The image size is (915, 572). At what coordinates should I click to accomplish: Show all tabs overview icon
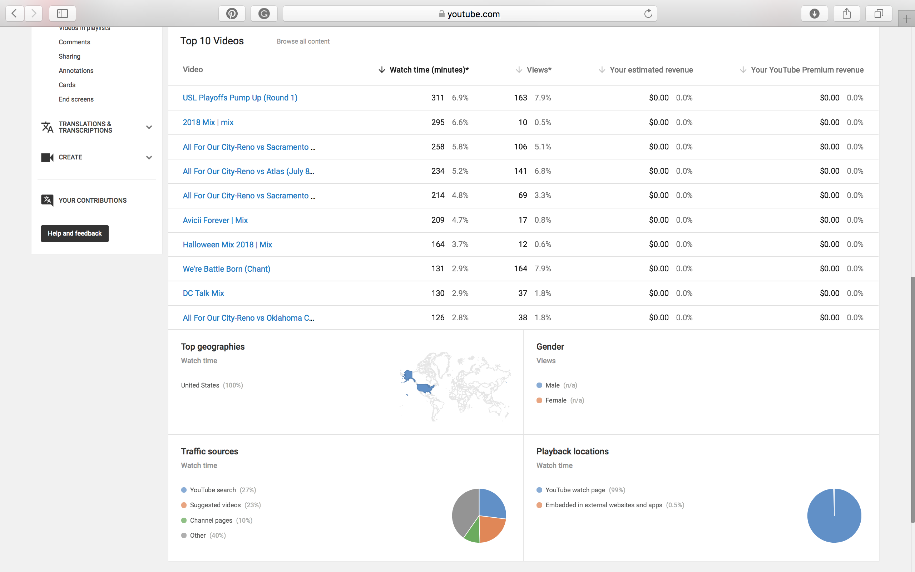(x=879, y=14)
